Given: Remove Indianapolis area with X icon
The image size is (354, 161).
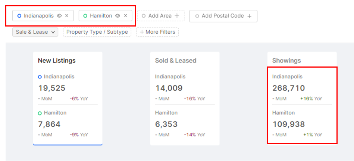Looking at the screenshot, I should click(67, 16).
